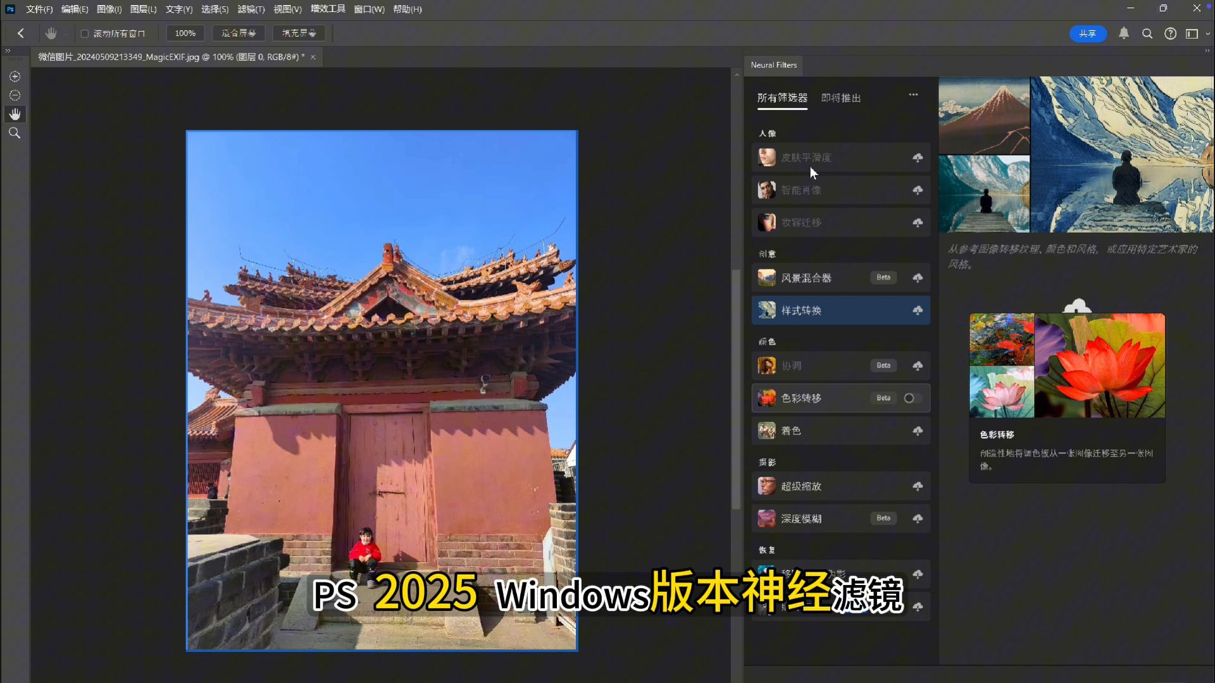Download the 深度模糊 filter via cloud icon
This screenshot has height=683, width=1215.
(x=918, y=519)
